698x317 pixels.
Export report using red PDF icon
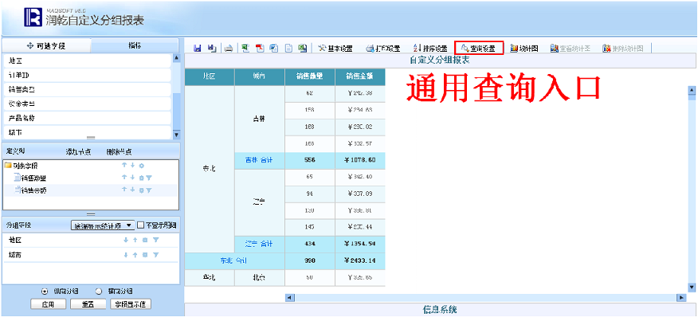pyautogui.click(x=260, y=48)
